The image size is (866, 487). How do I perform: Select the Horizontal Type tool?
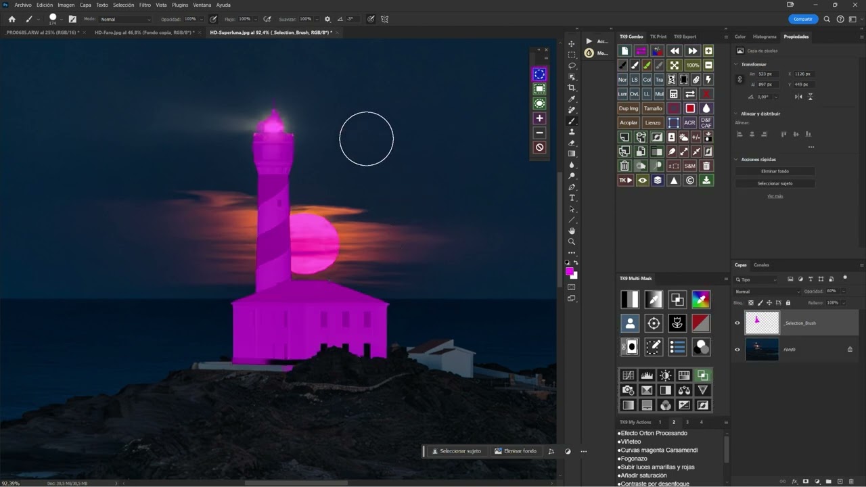pyautogui.click(x=572, y=198)
